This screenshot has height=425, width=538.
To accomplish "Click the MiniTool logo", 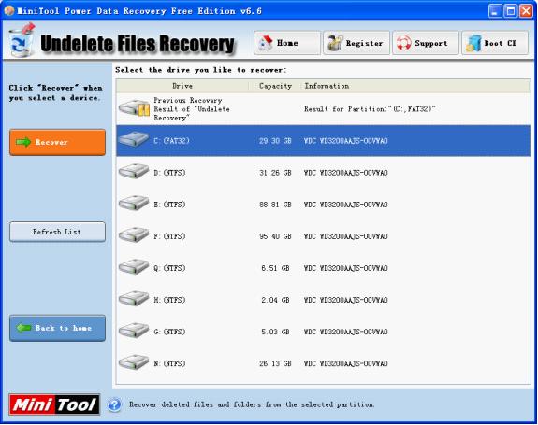I will pos(54,404).
